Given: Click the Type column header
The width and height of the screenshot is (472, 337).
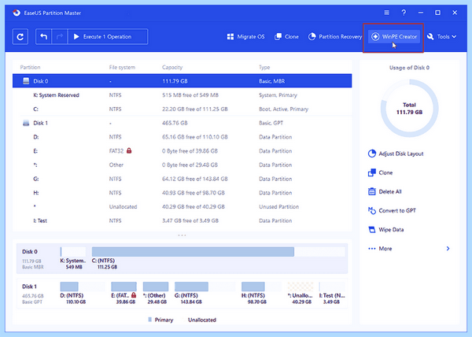Looking at the screenshot, I should coord(264,67).
